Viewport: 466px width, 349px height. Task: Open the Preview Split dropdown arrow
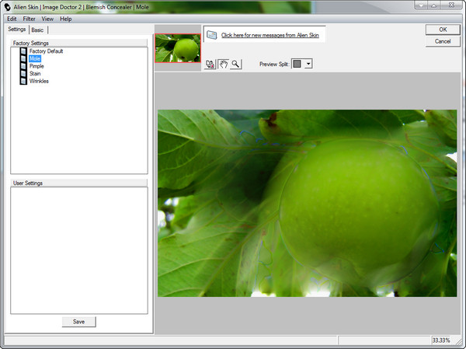[308, 64]
